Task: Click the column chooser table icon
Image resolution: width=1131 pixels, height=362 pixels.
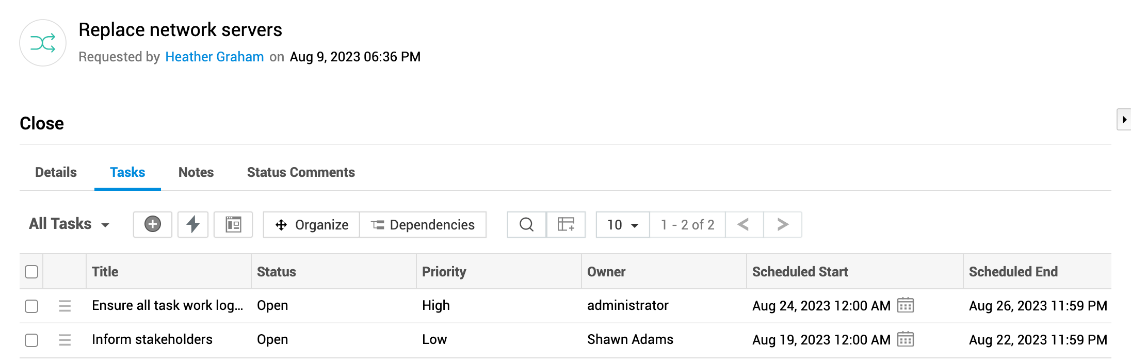Action: [566, 224]
